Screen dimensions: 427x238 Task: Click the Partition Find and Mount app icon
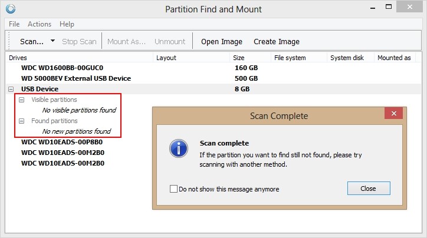click(11, 9)
